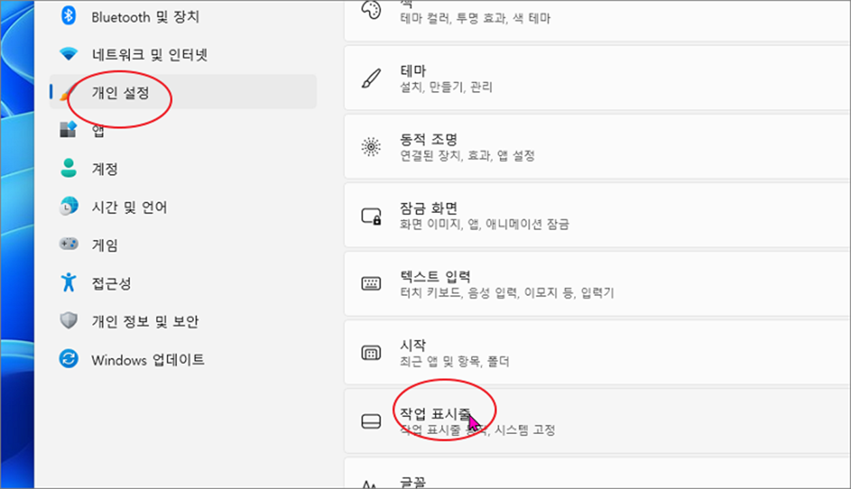Click the 게임 gamepad icon
The height and width of the screenshot is (489, 851).
click(69, 244)
